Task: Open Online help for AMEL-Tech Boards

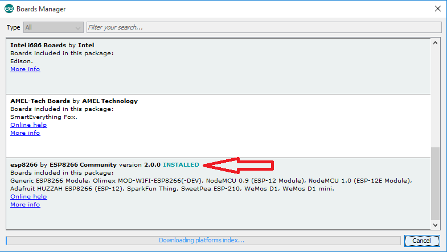Action: (28, 125)
